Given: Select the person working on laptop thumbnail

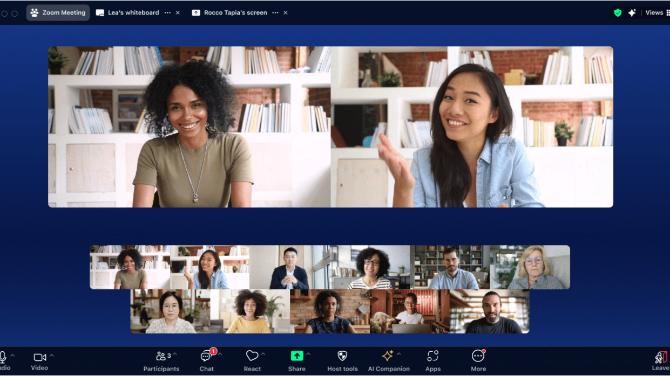Looking at the screenshot, I should coord(410,311).
